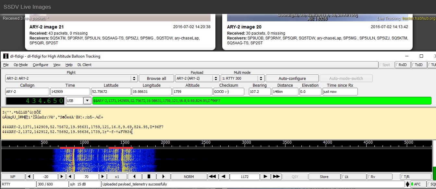Click the dl-fldigi title bar app icon
Viewport: 436px width, 189px height.
click(6, 56)
